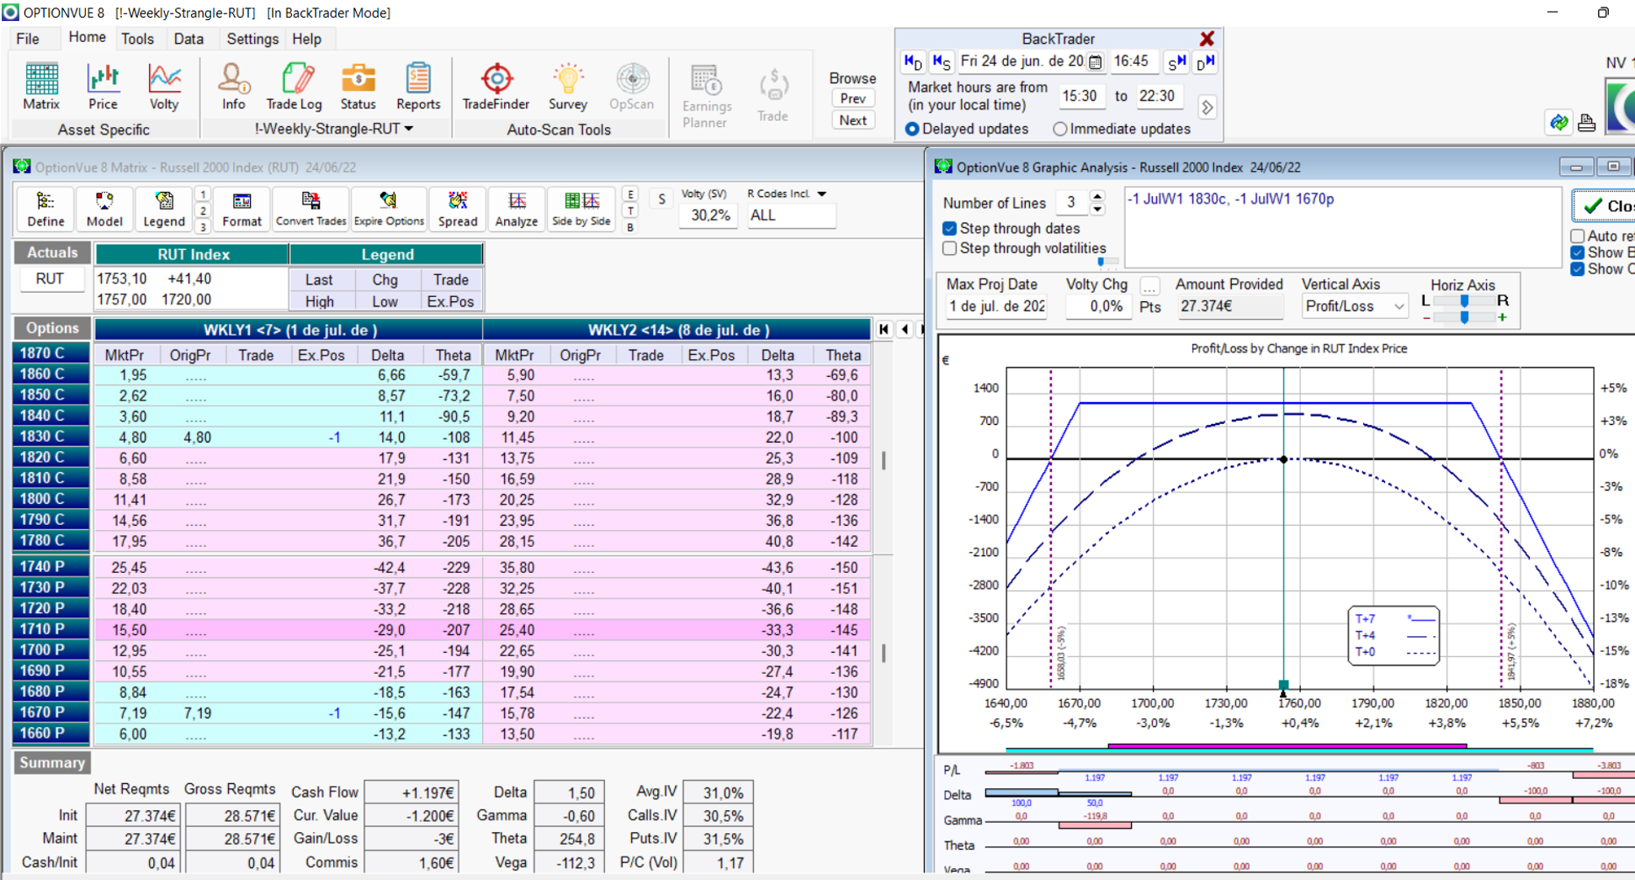Launch the Survey lightbulb tool

568,87
